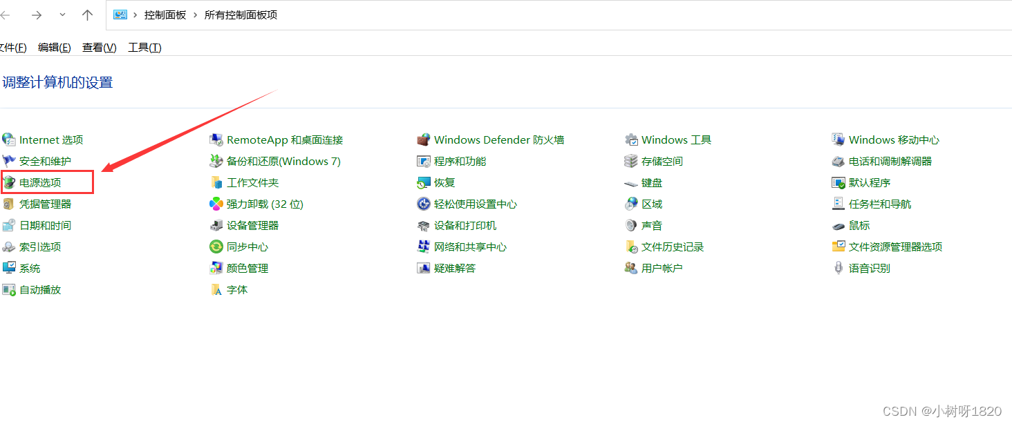The width and height of the screenshot is (1012, 424).
Task: Click the 备份和还原 icon
Action: (216, 161)
